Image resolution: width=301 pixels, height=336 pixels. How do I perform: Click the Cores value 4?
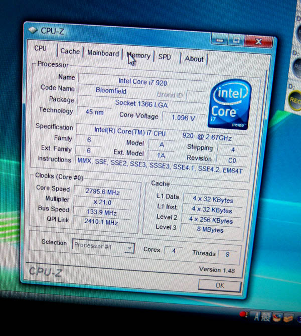tap(174, 251)
